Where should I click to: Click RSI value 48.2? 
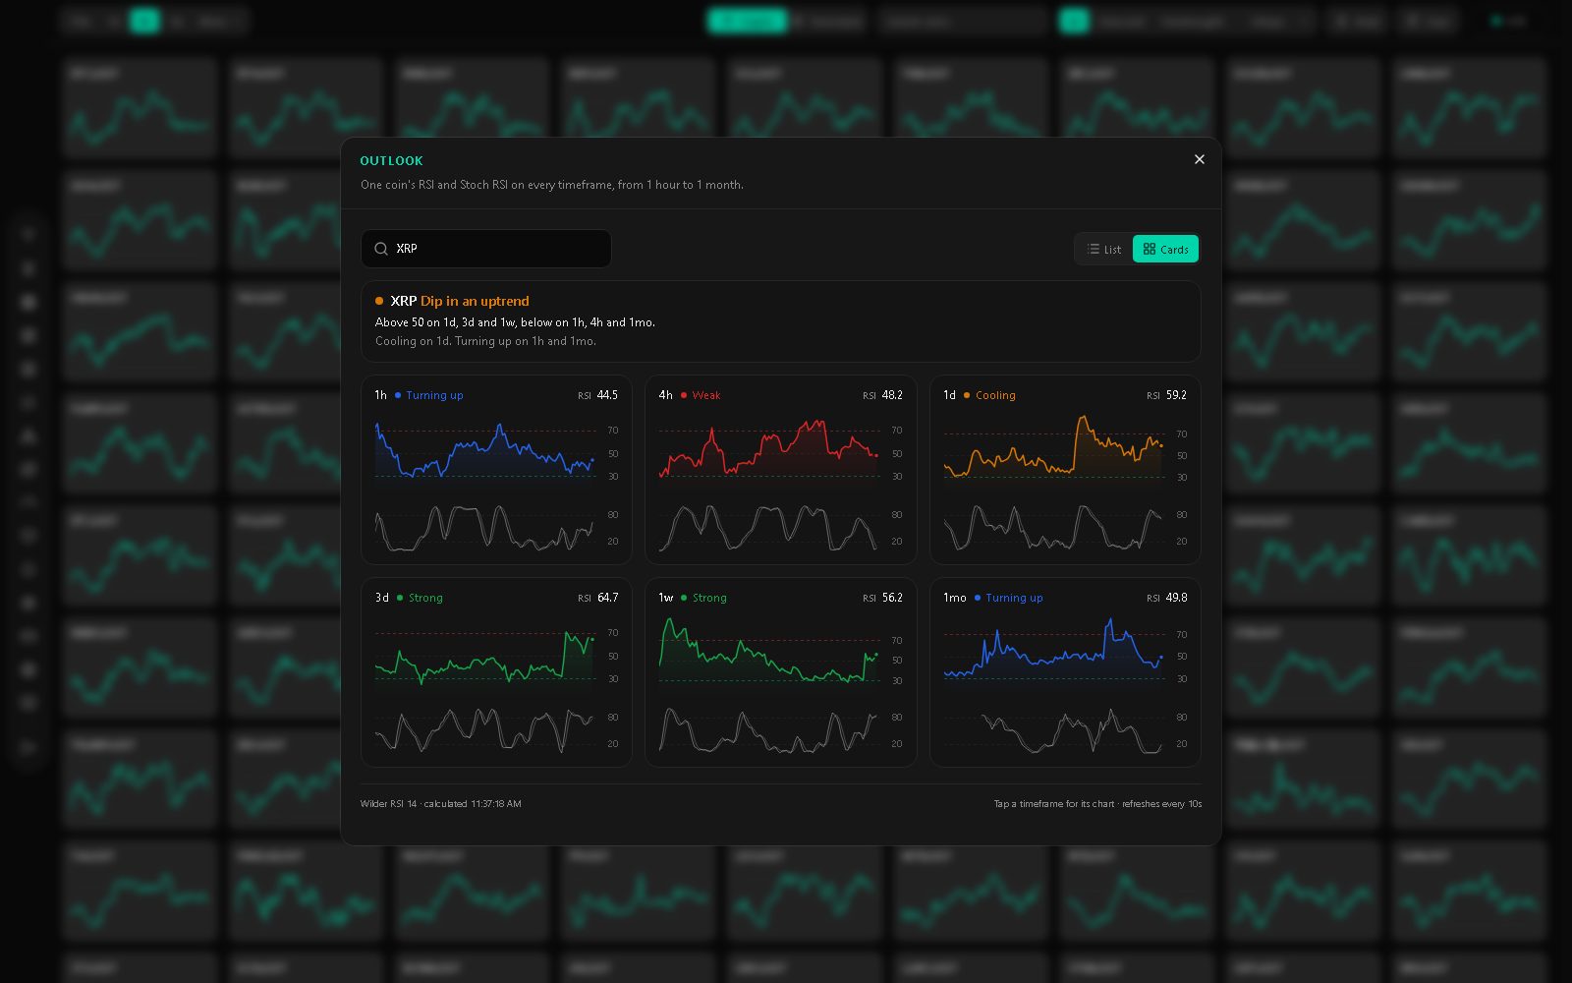coord(892,395)
